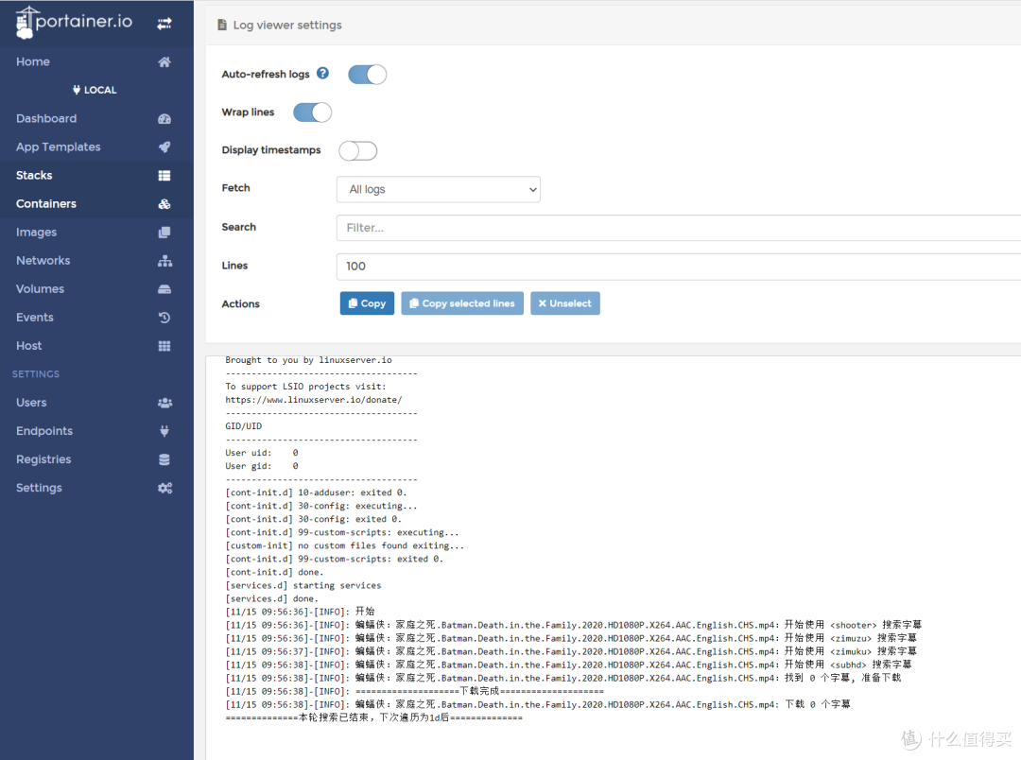Open Volumes menu item
1021x760 pixels.
point(96,289)
